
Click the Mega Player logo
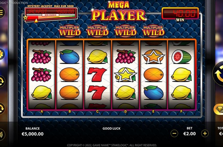tap(119, 11)
